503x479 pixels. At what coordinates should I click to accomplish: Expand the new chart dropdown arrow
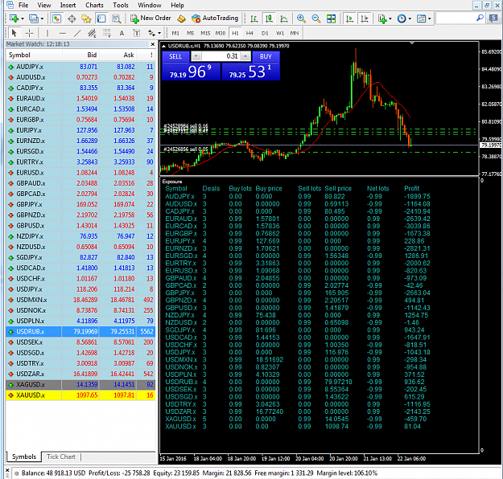(x=23, y=19)
